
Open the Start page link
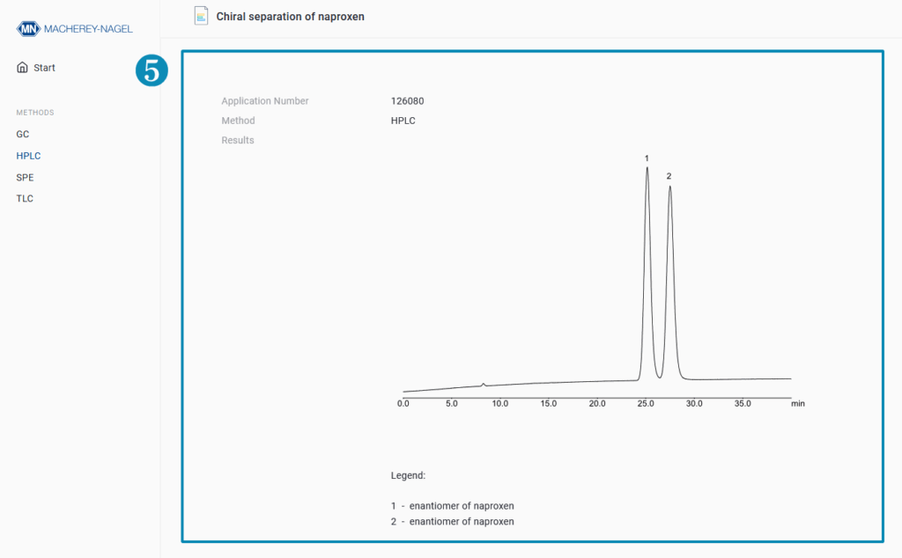[44, 68]
